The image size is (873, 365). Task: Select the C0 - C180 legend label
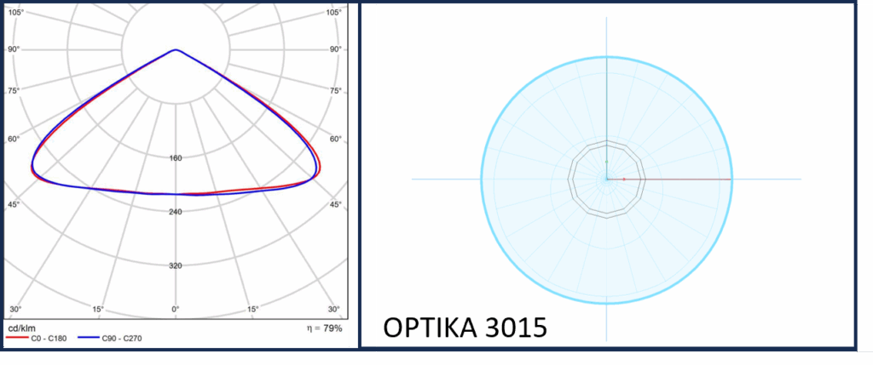click(x=50, y=338)
